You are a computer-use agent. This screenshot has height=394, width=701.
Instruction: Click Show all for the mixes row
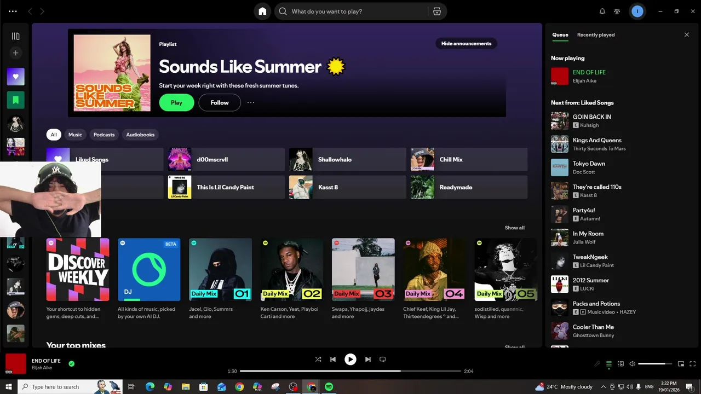pyautogui.click(x=514, y=228)
